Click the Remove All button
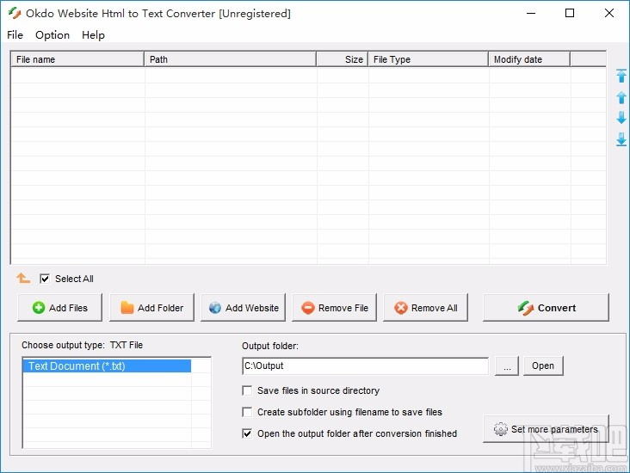Screen dimensions: 630x473 pyautogui.click(x=425, y=308)
